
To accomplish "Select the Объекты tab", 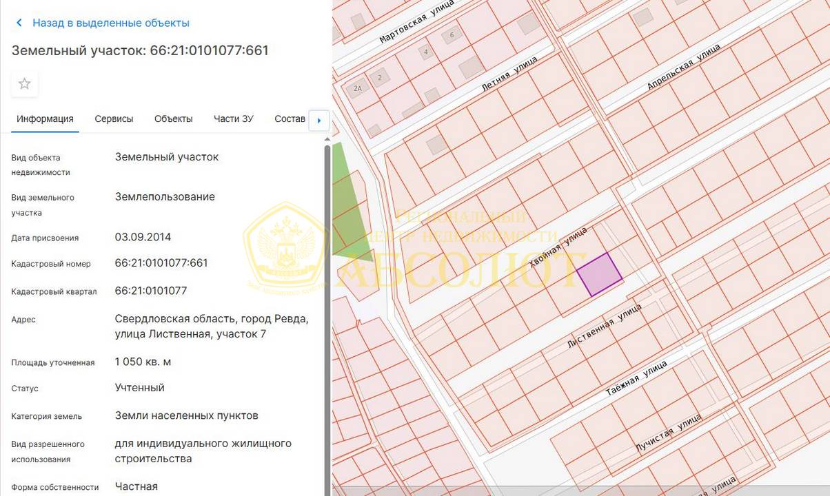I will (173, 118).
